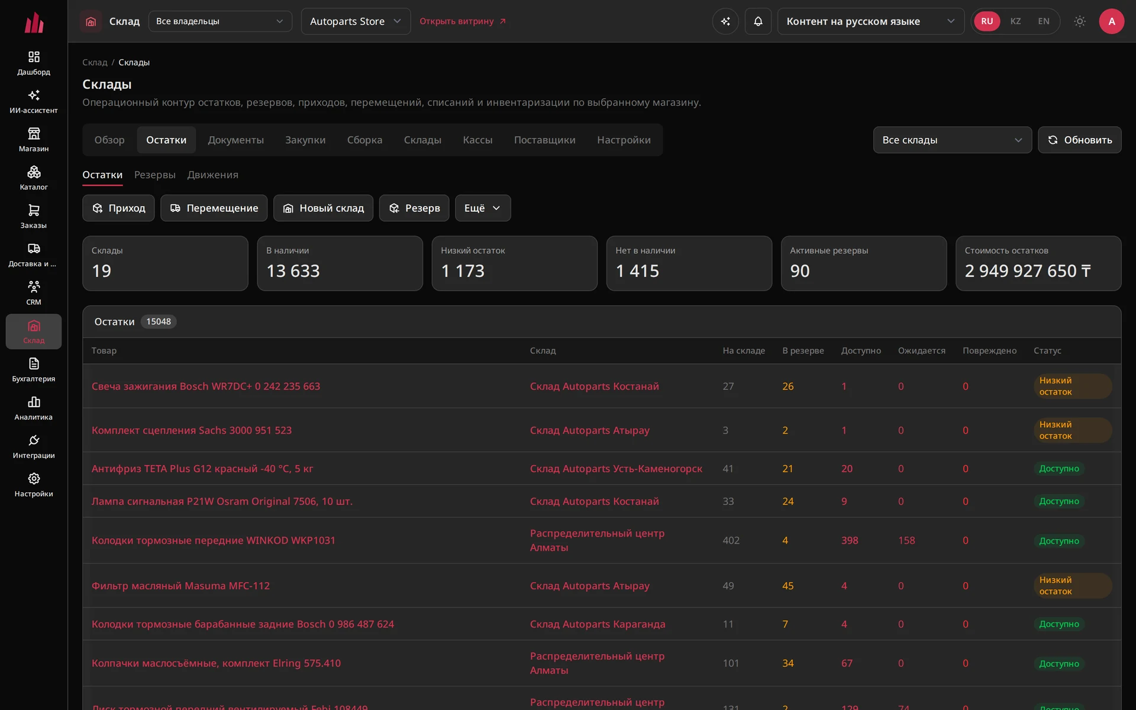This screenshot has width=1136, height=710.
Task: Open Интеграции in the sidebar
Action: point(34,447)
